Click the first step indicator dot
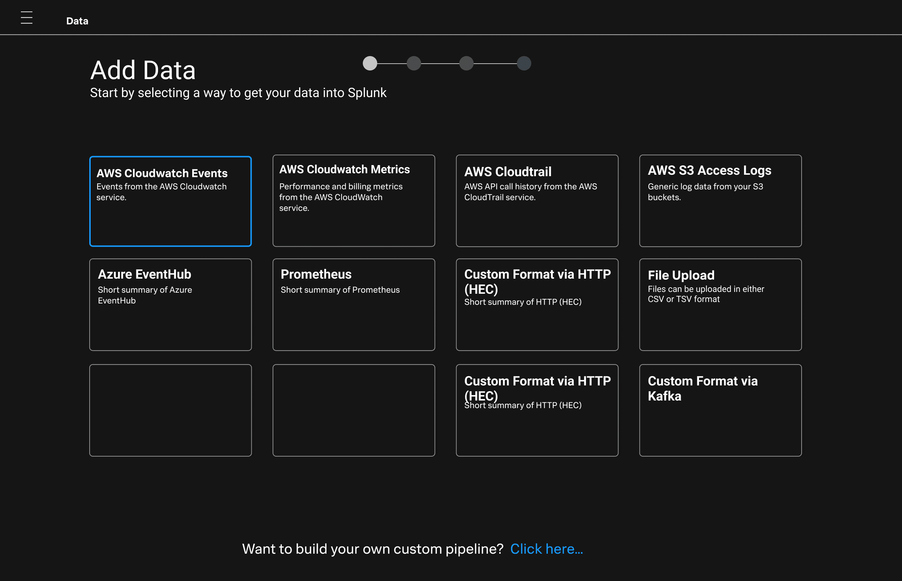This screenshot has width=902, height=581. pos(370,63)
